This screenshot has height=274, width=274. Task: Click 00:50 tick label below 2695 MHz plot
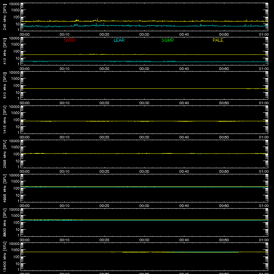(224, 172)
